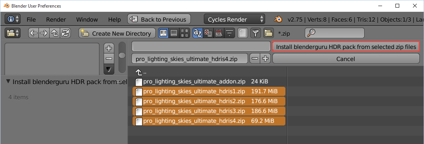Collapse the Install blenderguru HDR pack panel

point(9,81)
